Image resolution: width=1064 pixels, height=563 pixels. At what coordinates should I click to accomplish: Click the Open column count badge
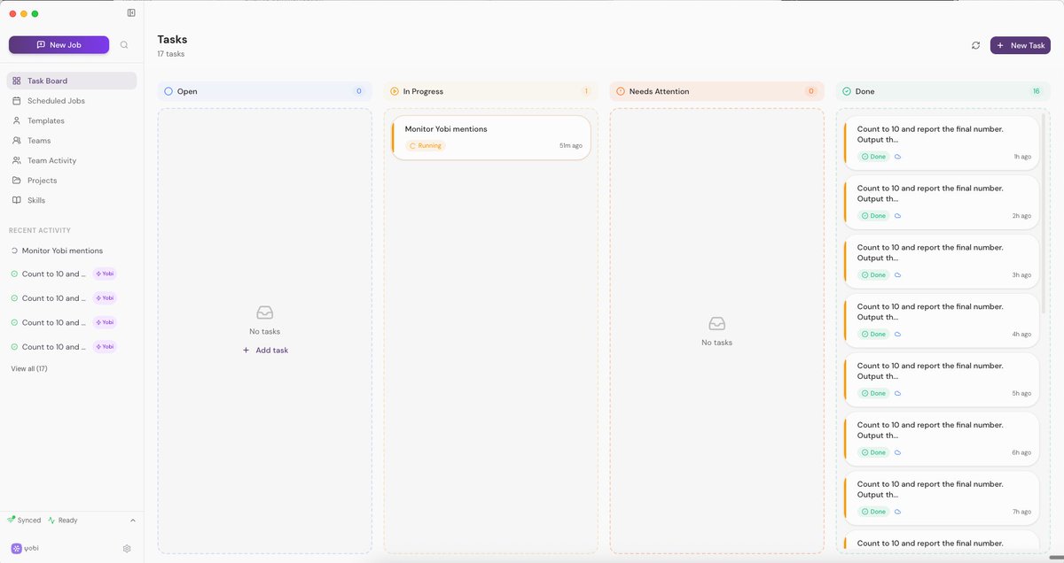pos(359,91)
